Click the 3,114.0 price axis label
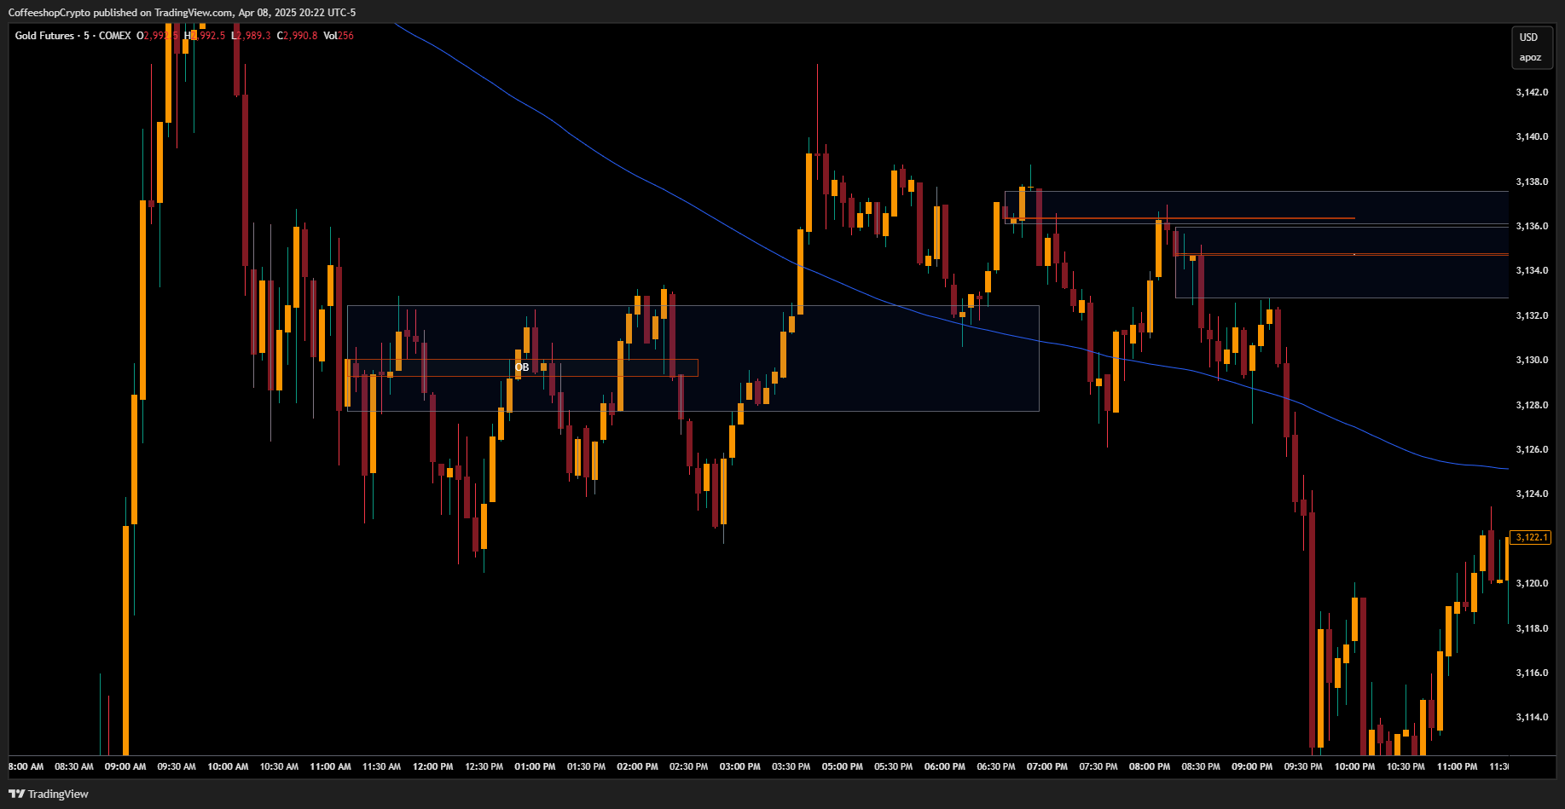 point(1532,717)
